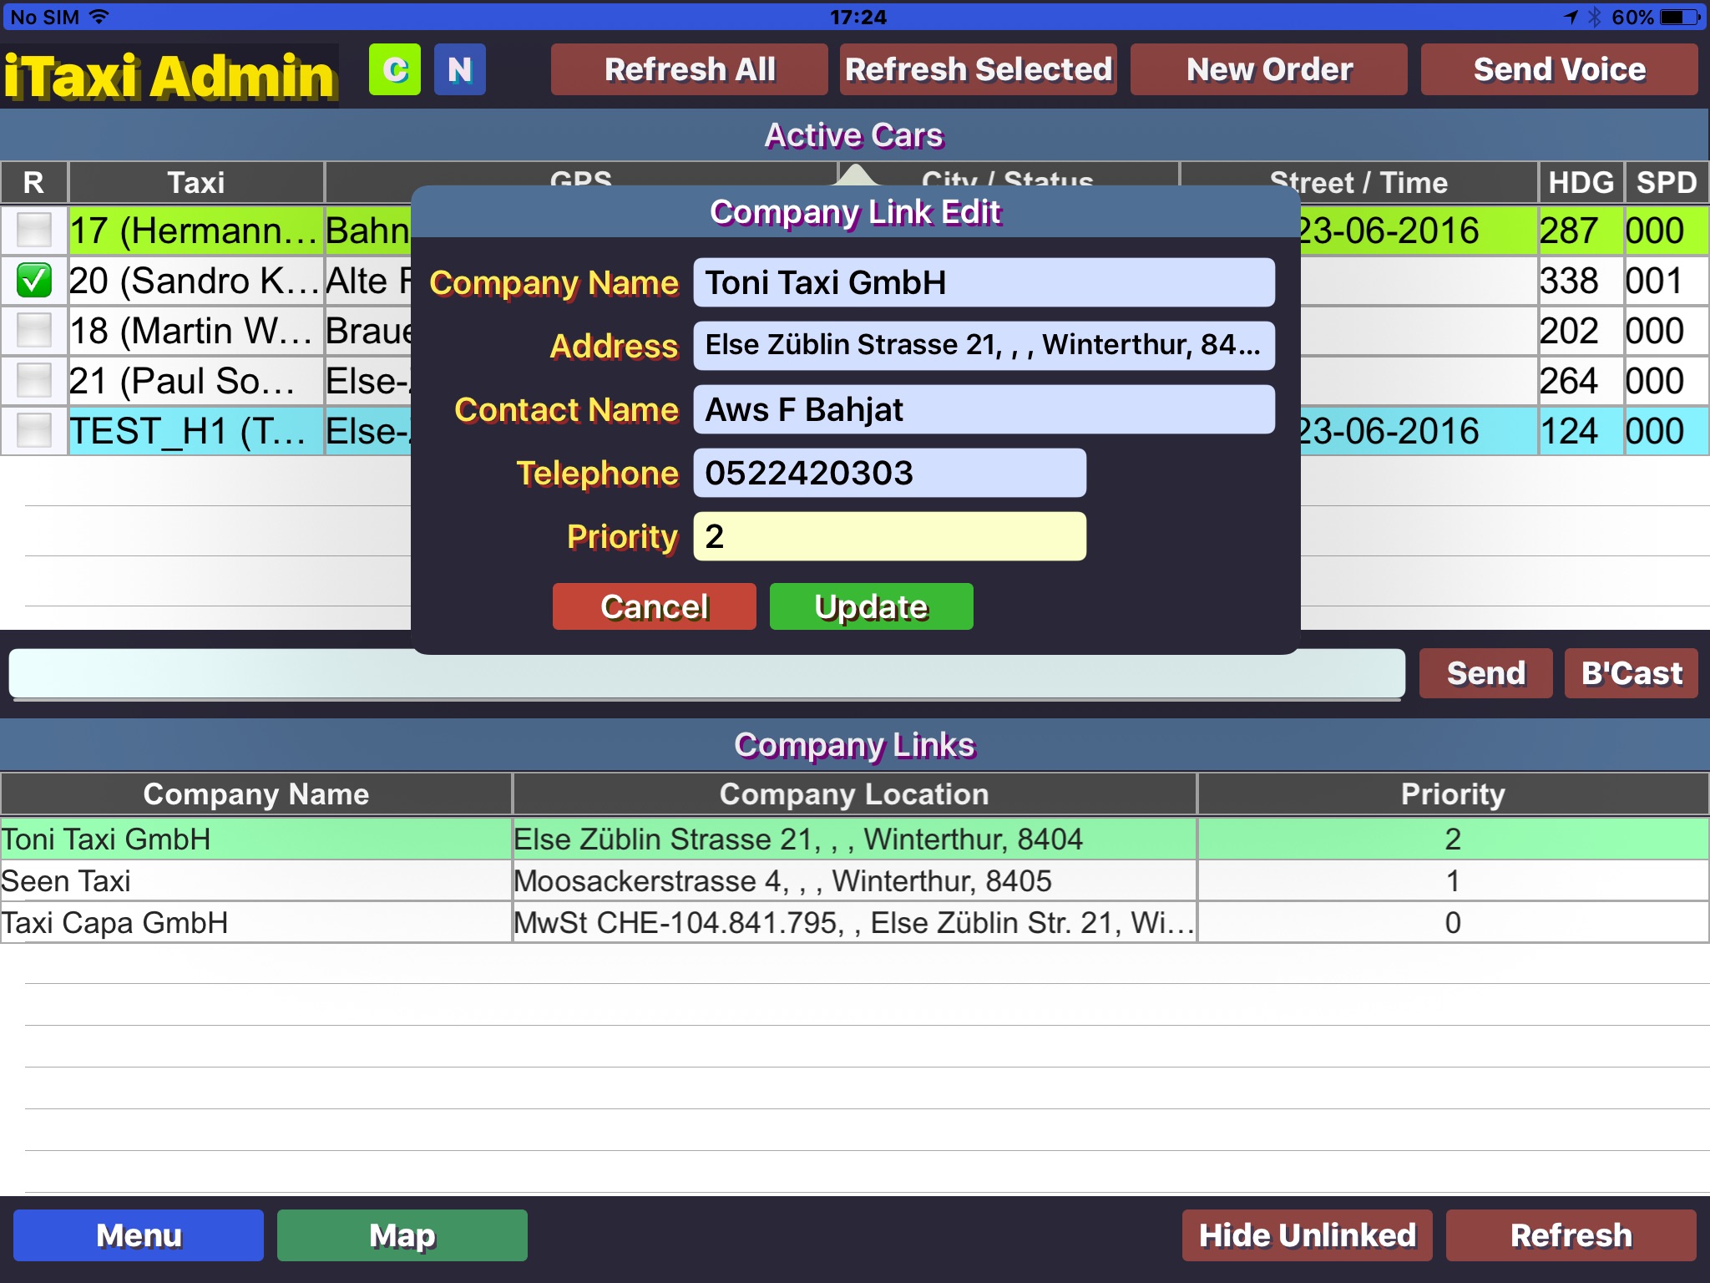Select the Seen Taxi company row
The image size is (1710, 1283).
point(855,880)
